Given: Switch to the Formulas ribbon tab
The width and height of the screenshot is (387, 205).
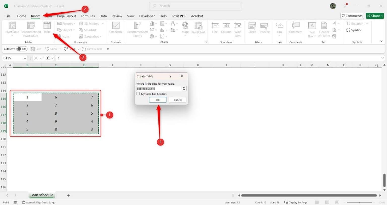Looking at the screenshot, I should [87, 16].
